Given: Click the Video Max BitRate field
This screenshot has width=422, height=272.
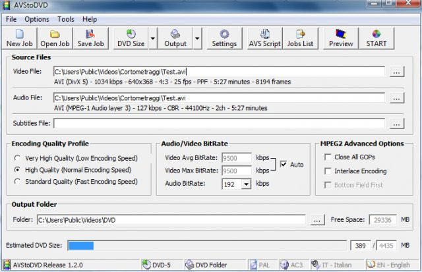Looking at the screenshot, I should tap(236, 171).
